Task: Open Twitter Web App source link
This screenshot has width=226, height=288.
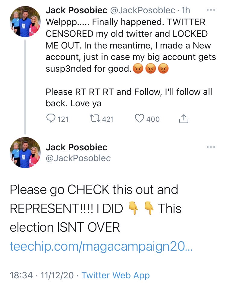Action: click(116, 275)
